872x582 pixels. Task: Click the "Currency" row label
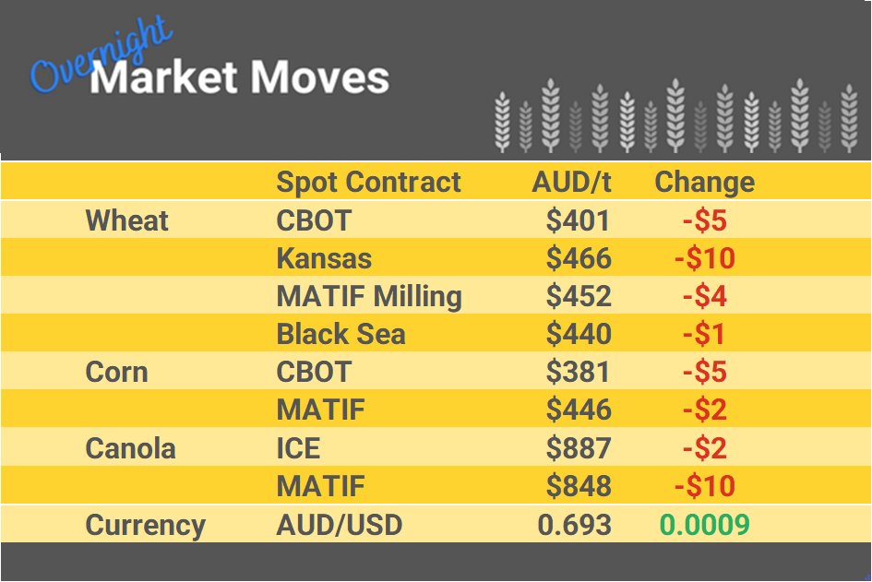click(x=145, y=525)
